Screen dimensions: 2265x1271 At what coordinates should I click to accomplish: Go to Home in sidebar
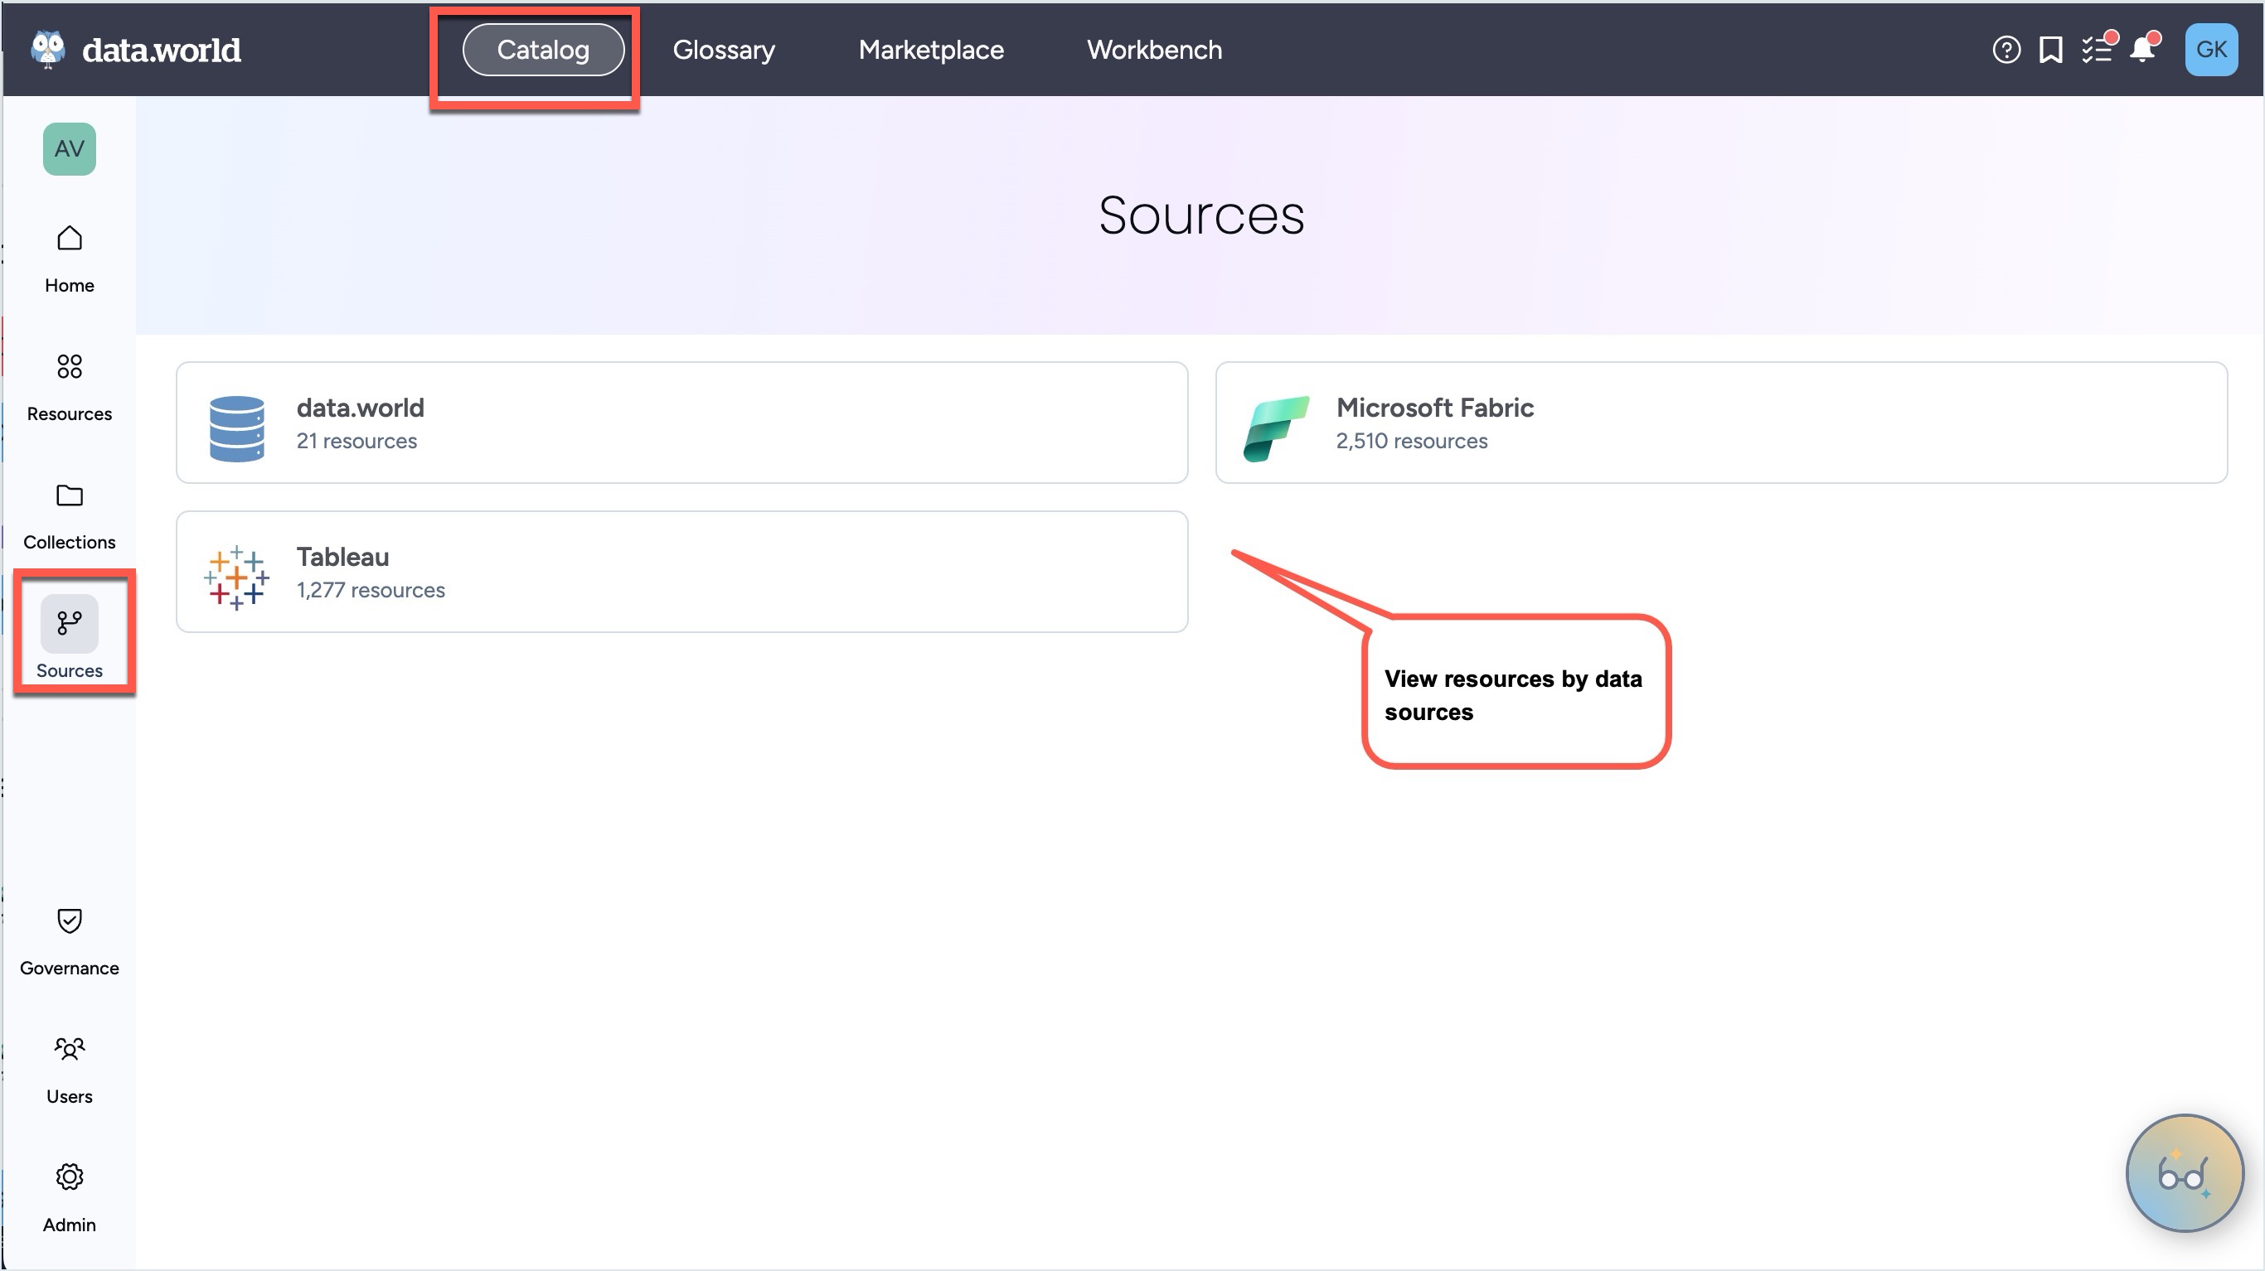(70, 259)
